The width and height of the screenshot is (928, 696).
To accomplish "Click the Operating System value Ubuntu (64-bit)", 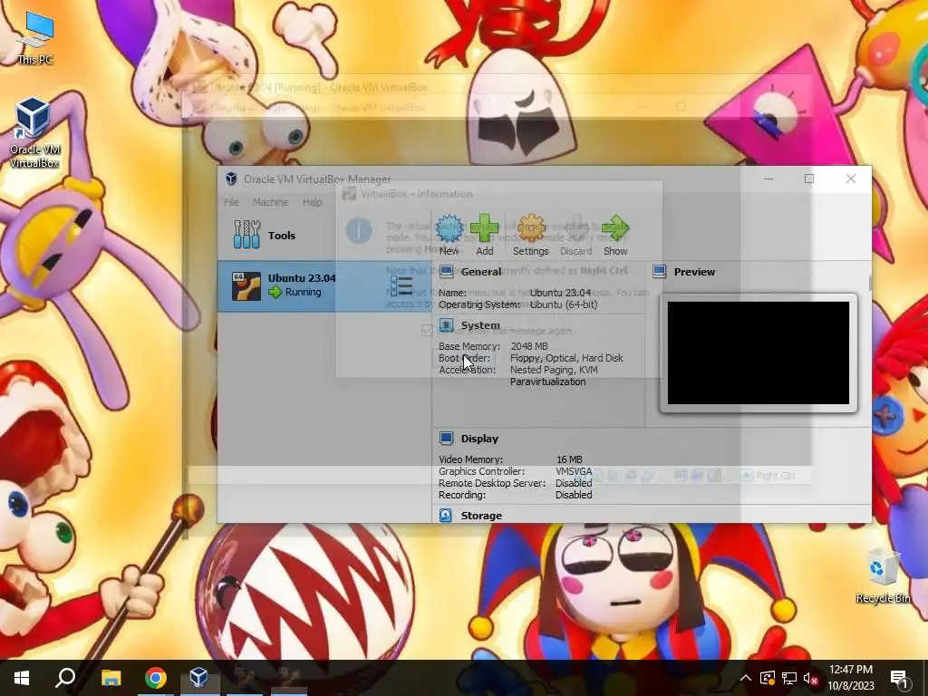I will point(564,304).
